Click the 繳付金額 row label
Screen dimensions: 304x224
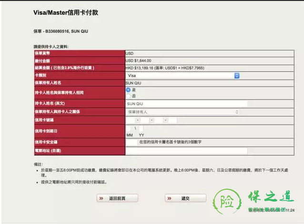42,61
